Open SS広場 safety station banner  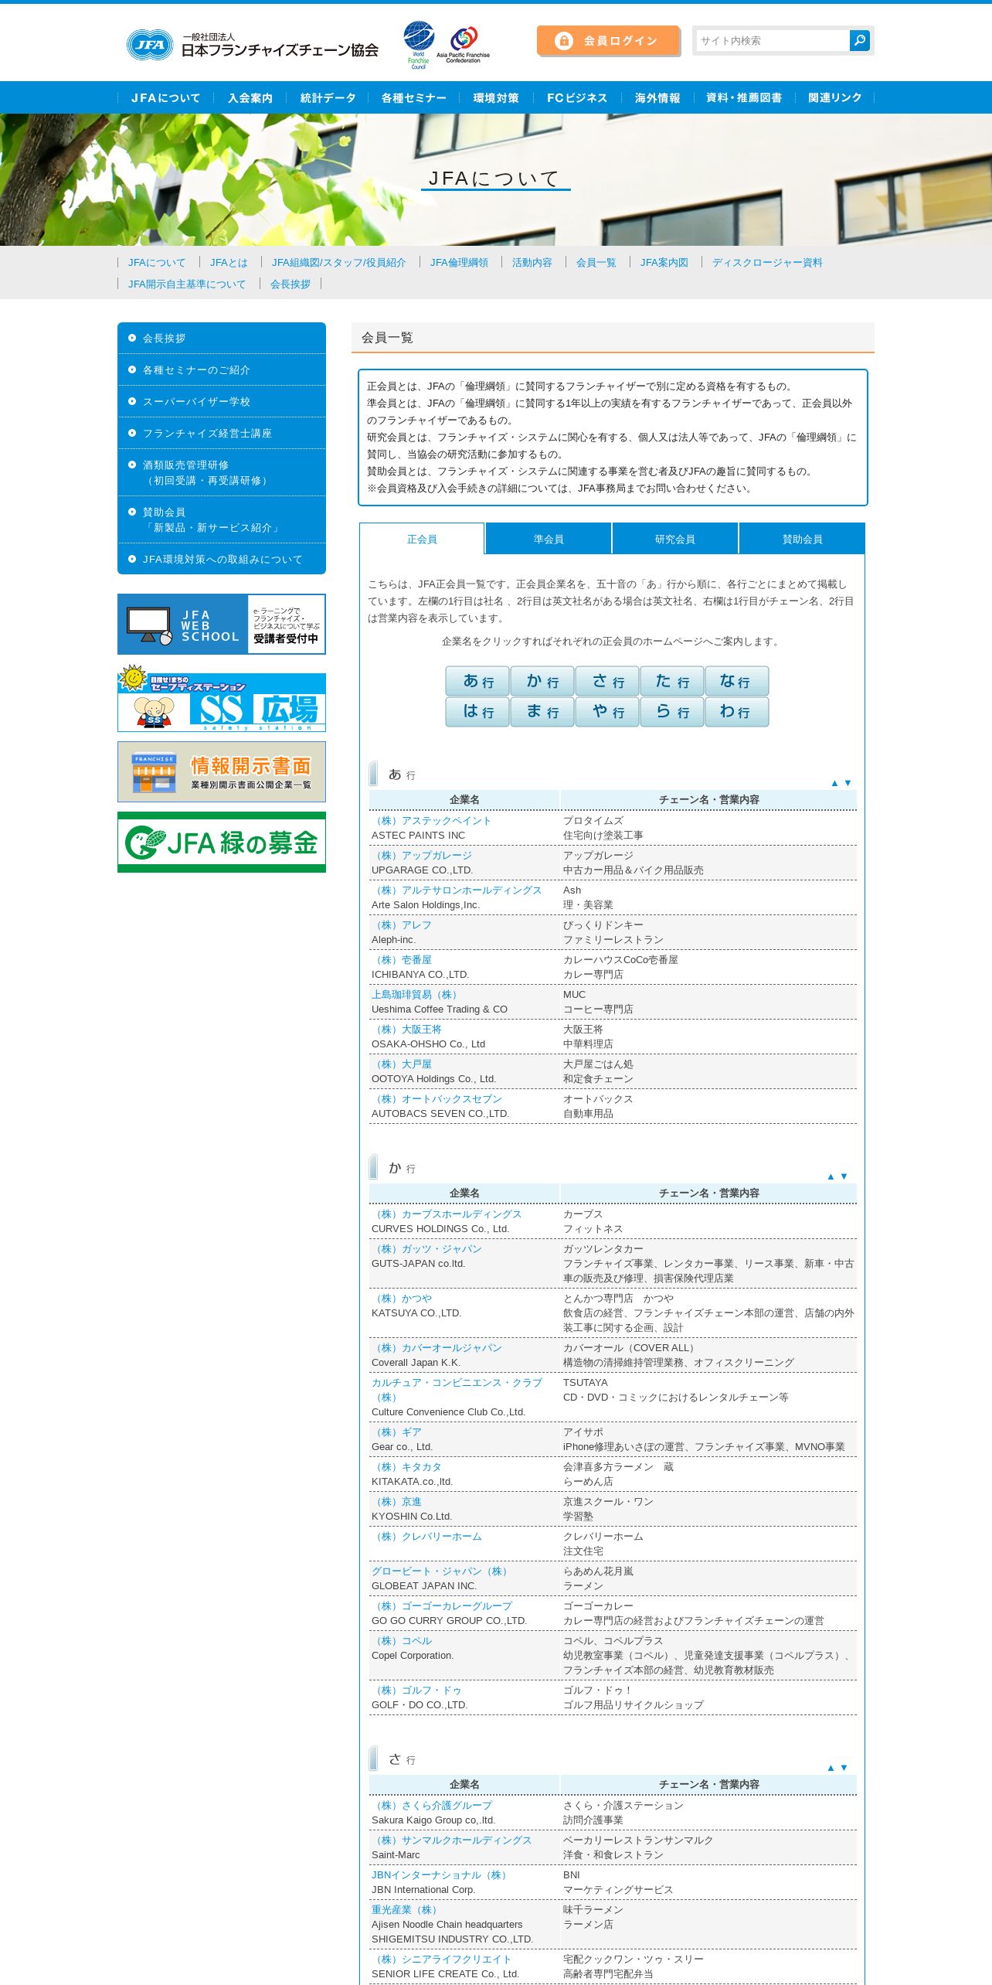[x=222, y=698]
